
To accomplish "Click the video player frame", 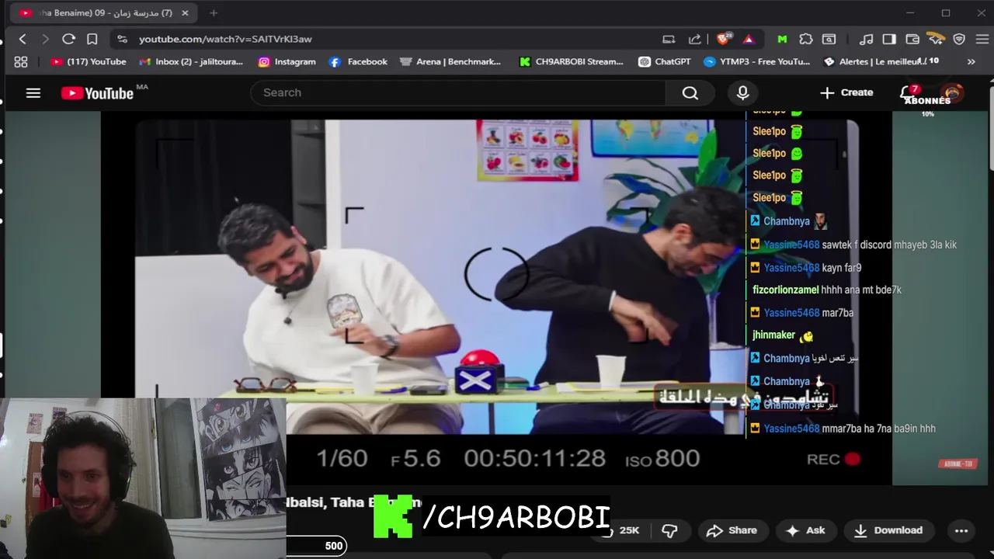I will [497, 299].
